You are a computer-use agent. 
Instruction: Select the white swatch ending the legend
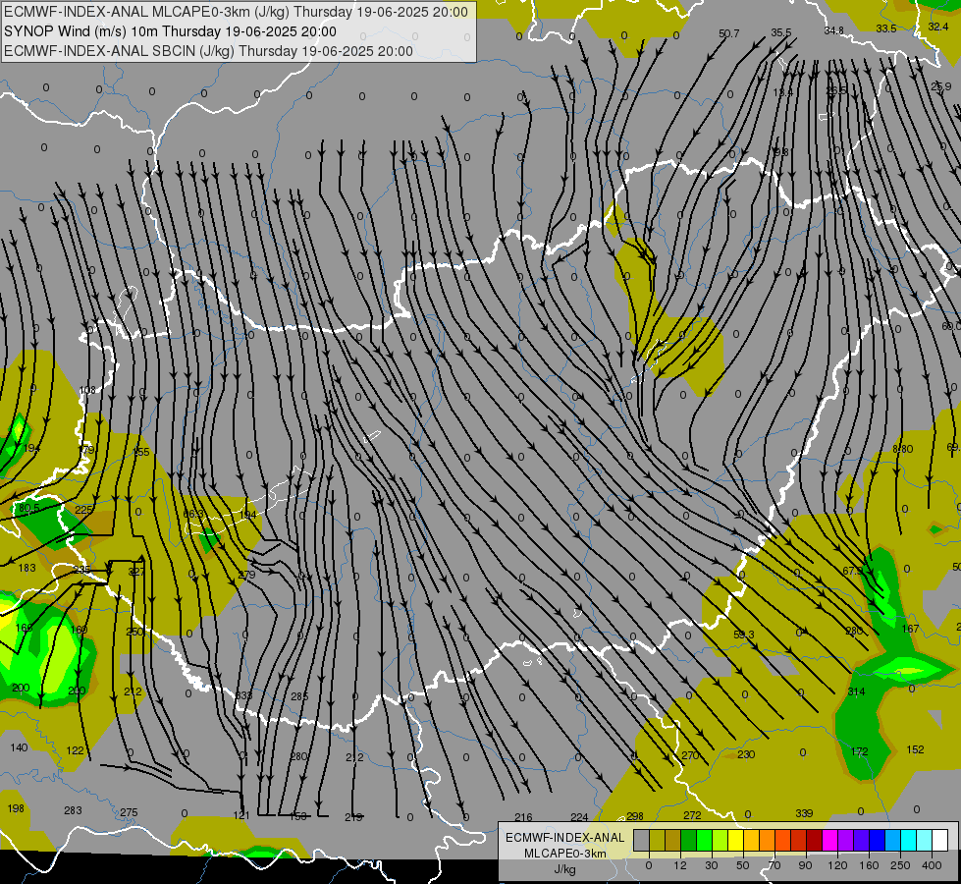pyautogui.click(x=940, y=840)
